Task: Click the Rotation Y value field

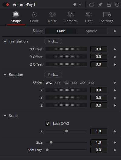Action: 99,98
